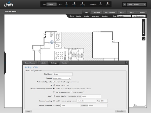Switch to the Map tab

tap(86, 12)
